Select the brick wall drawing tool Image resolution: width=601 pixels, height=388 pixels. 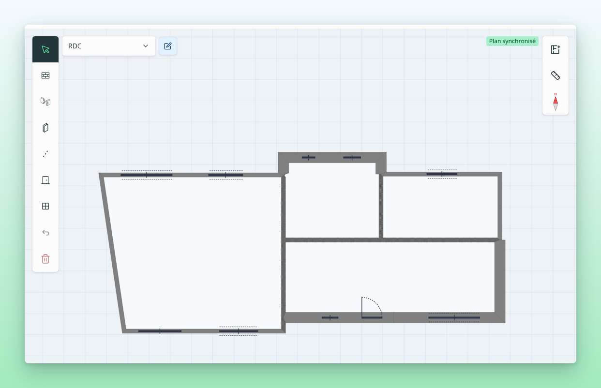(45, 75)
